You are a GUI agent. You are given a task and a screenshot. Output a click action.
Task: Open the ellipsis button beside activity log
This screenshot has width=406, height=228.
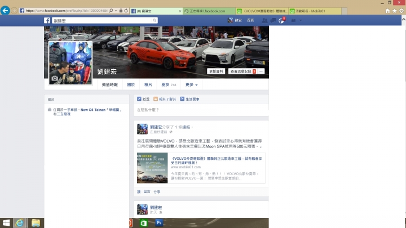pos(261,71)
